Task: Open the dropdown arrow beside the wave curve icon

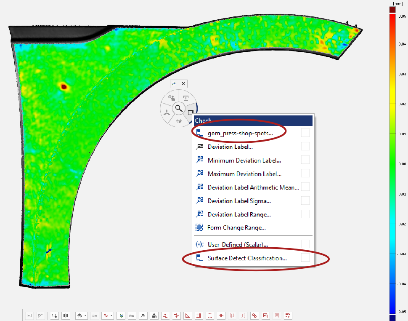Action: (111, 315)
